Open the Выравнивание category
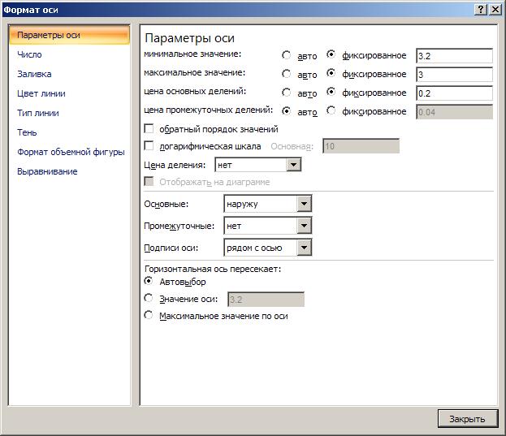 (x=47, y=171)
